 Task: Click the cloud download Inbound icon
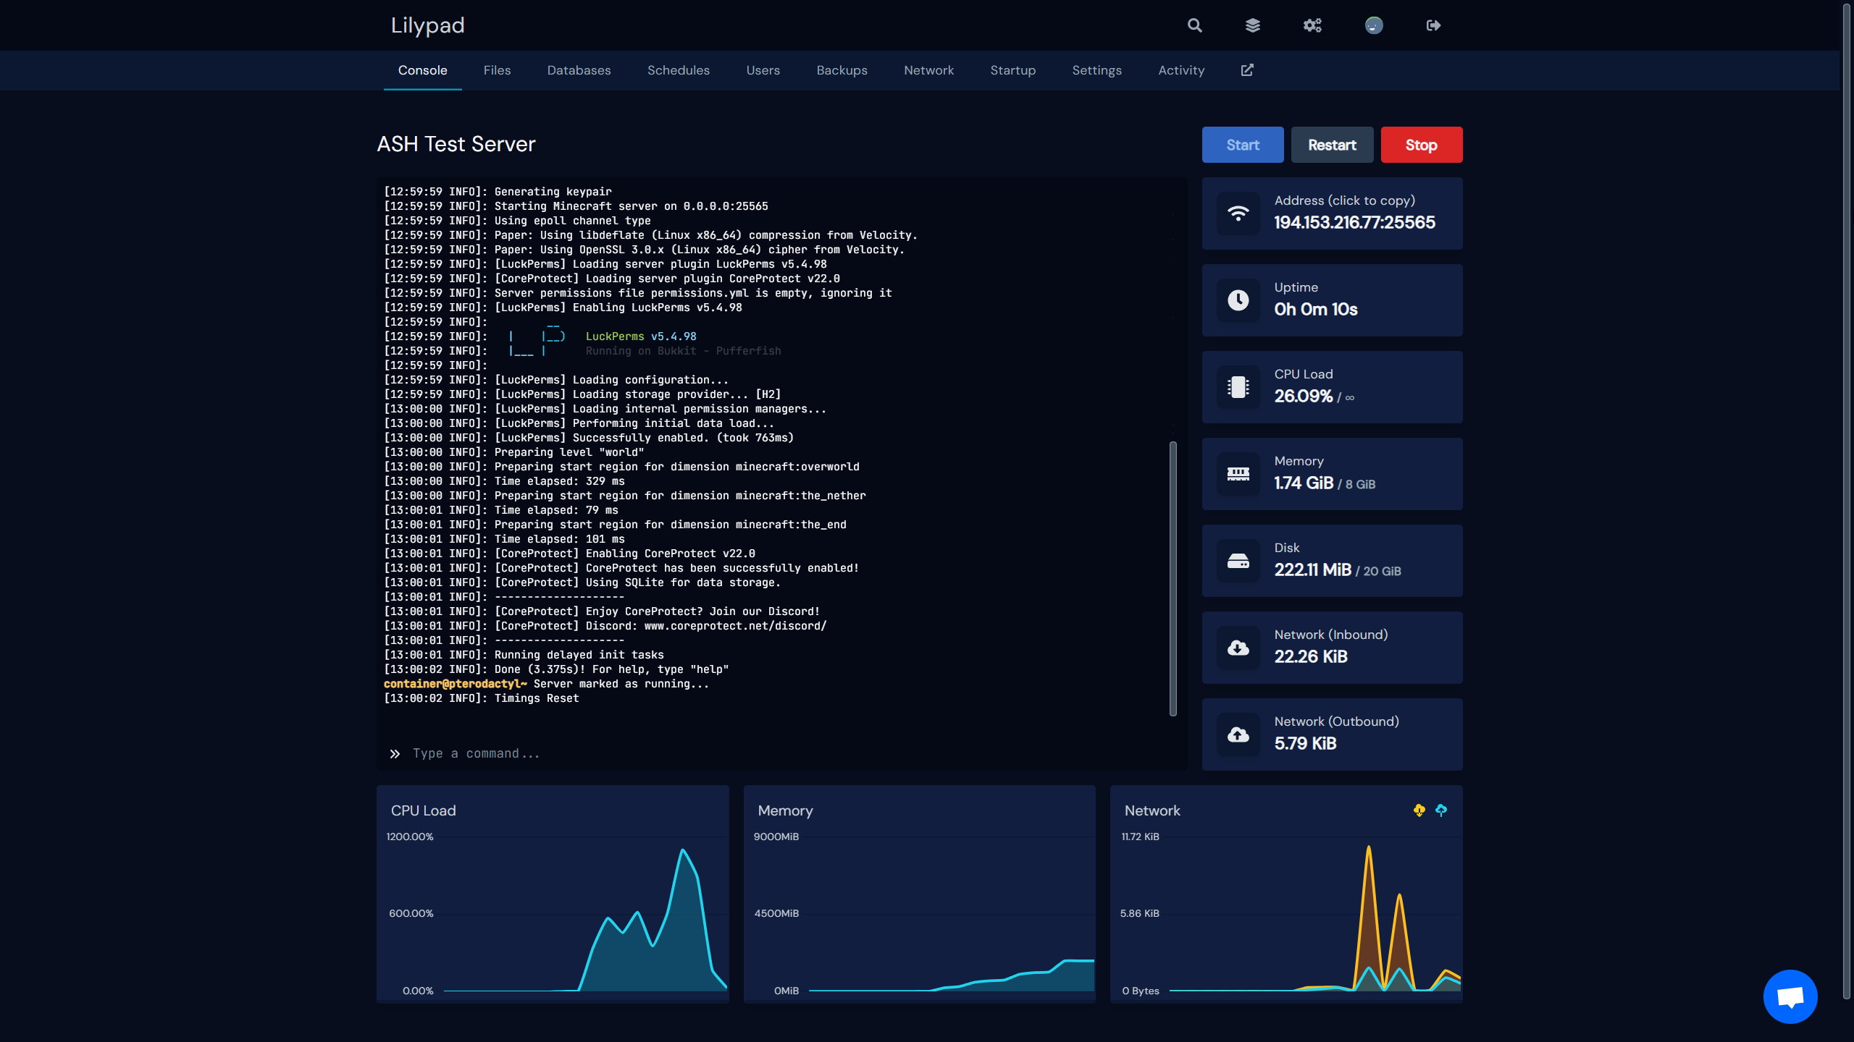click(x=1238, y=648)
